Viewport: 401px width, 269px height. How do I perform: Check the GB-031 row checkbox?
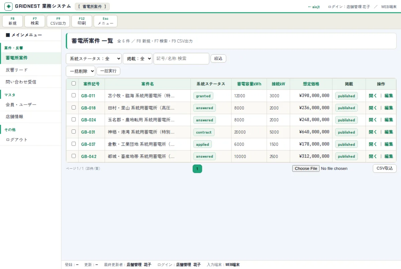[74, 131]
